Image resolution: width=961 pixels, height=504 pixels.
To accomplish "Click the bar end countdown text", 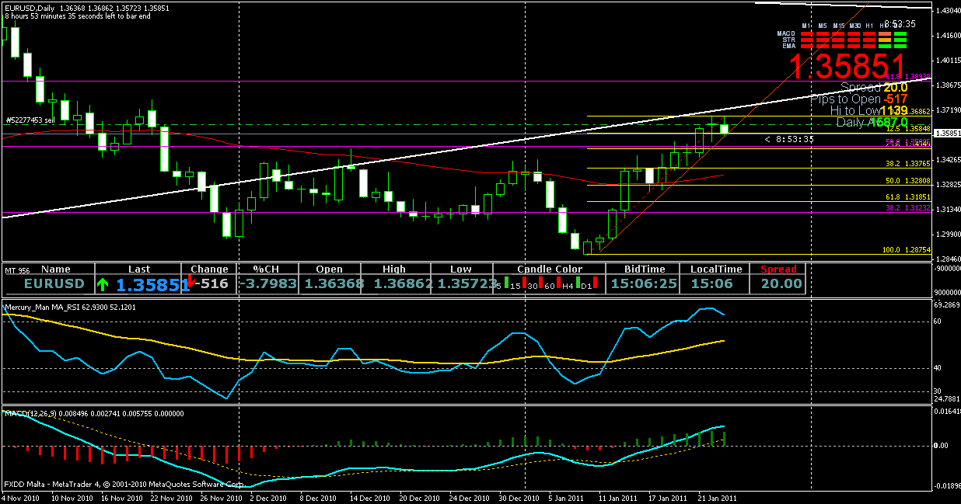I will (79, 16).
